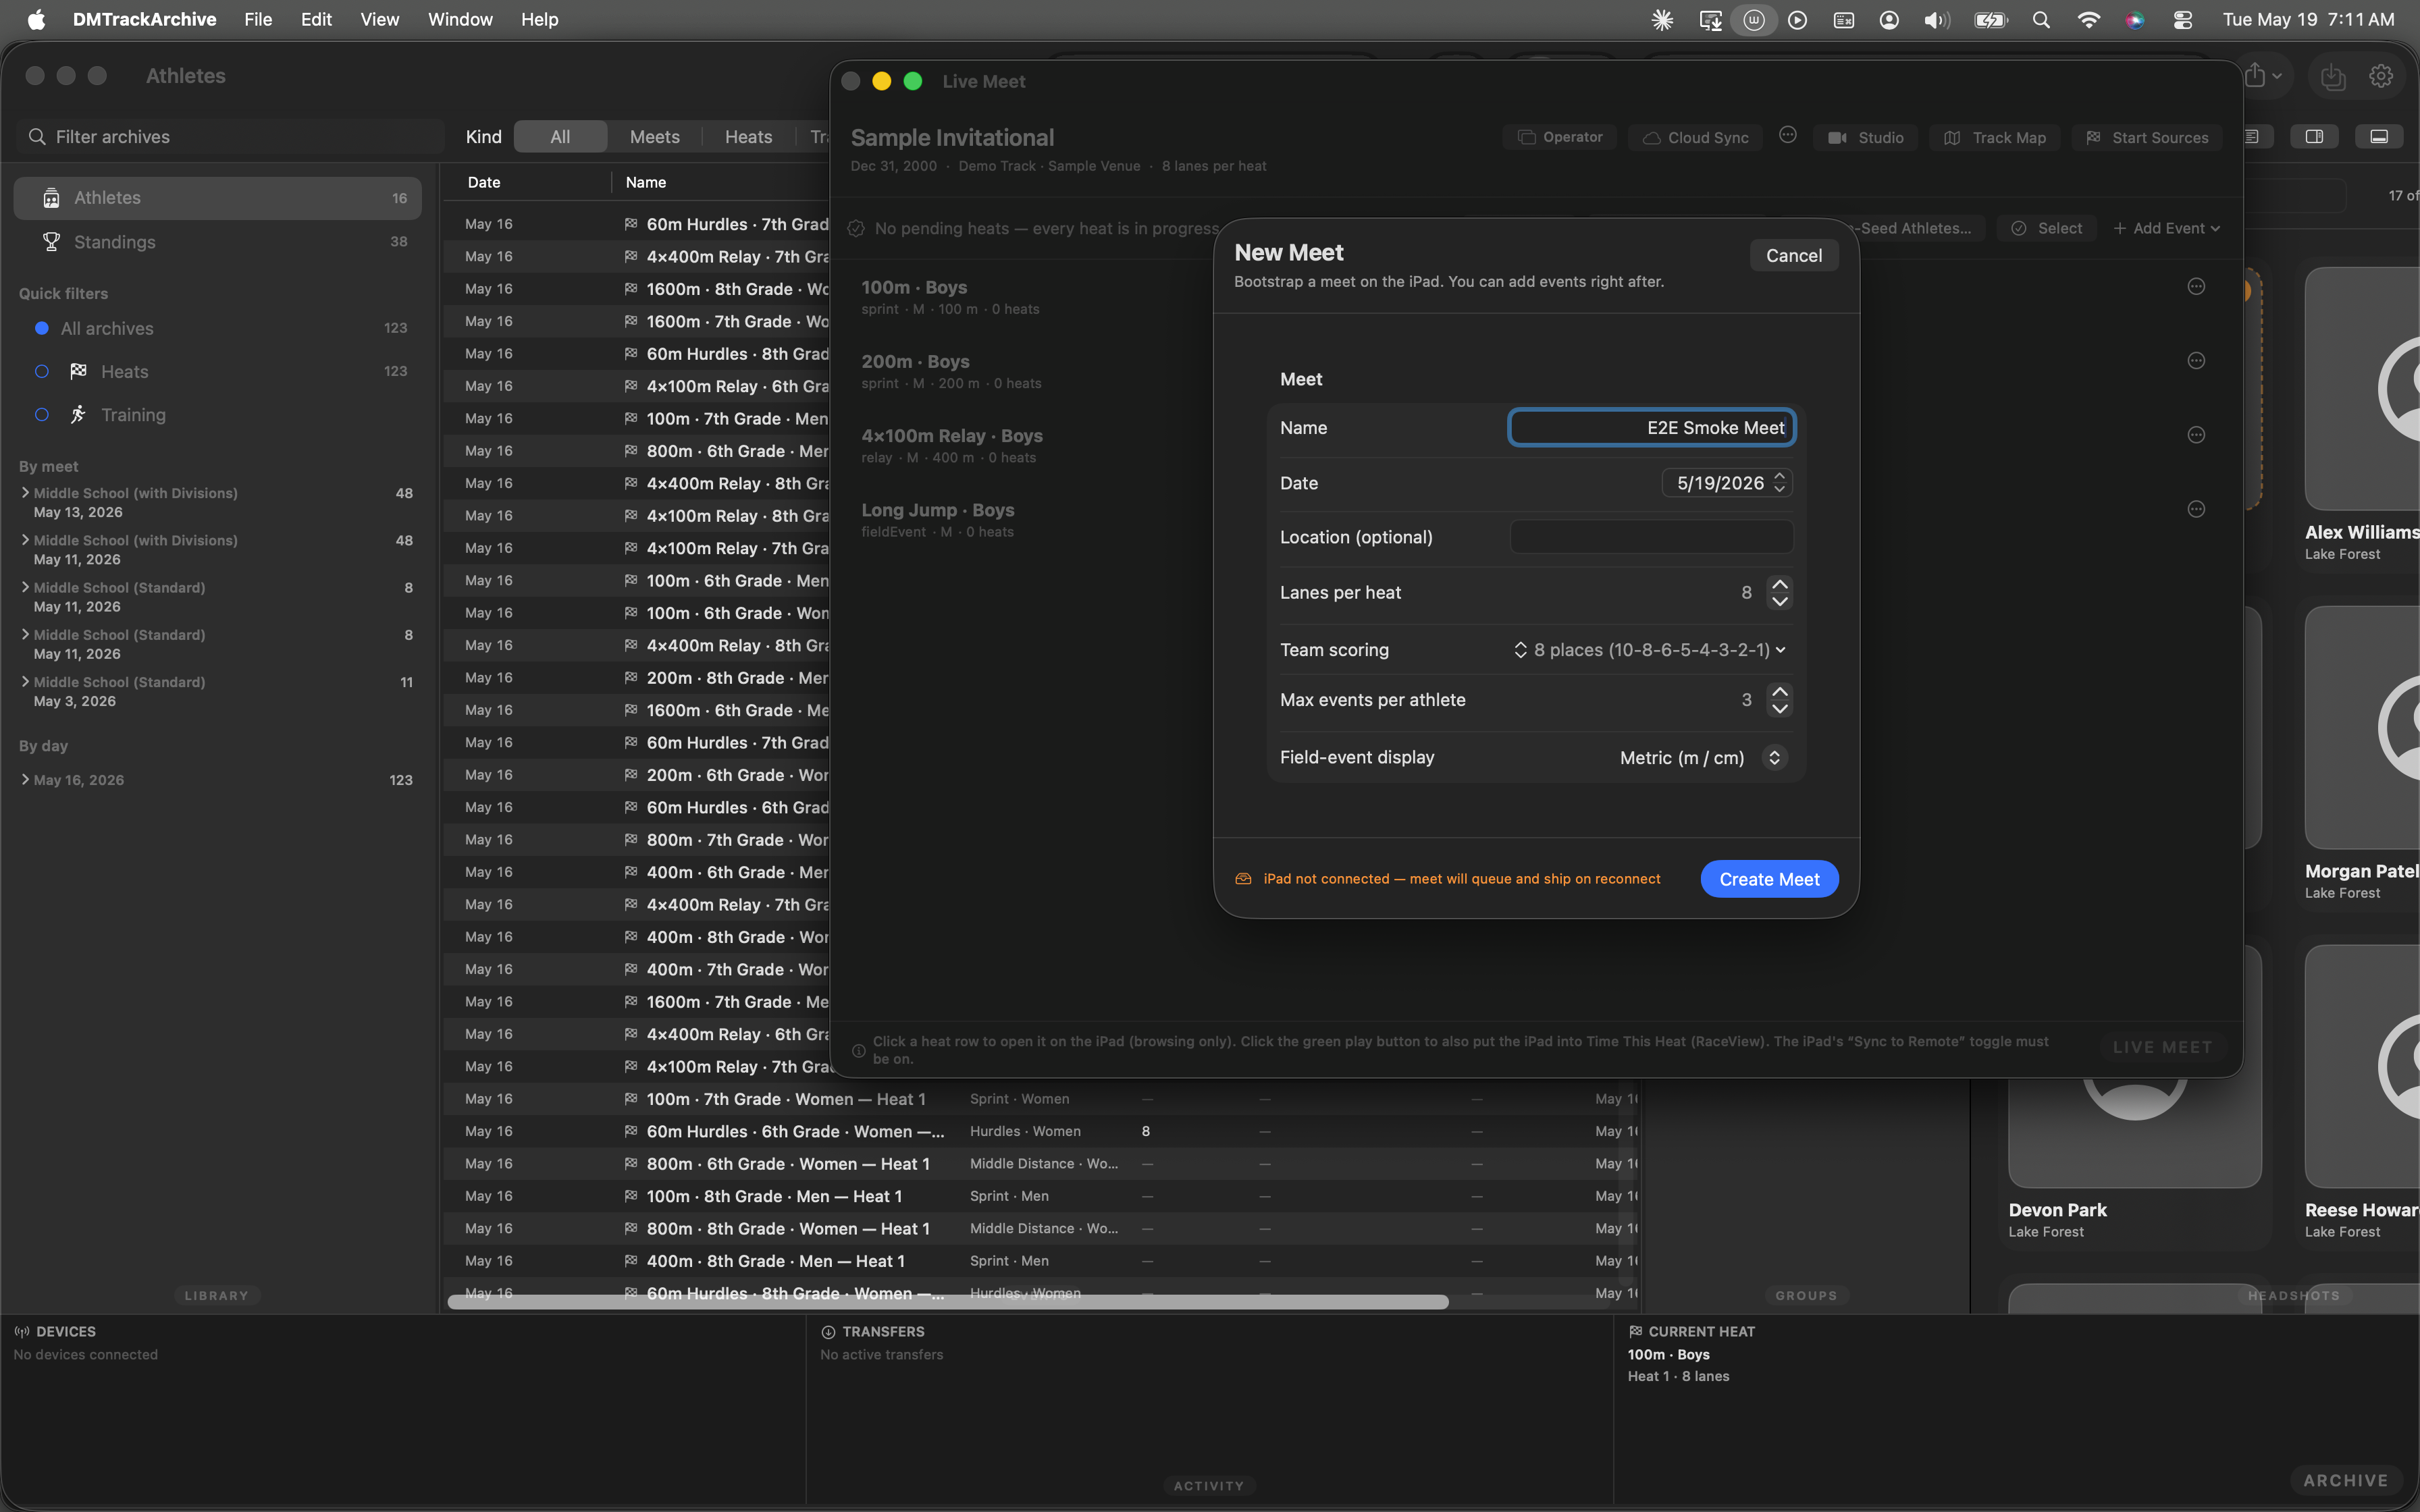Click horizontal scrollbar in archives table
The height and width of the screenshot is (1512, 2420).
pos(947,1301)
